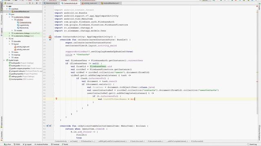Collapse the java folder
Viewport: 261px width, 146px height.
tap(7, 14)
